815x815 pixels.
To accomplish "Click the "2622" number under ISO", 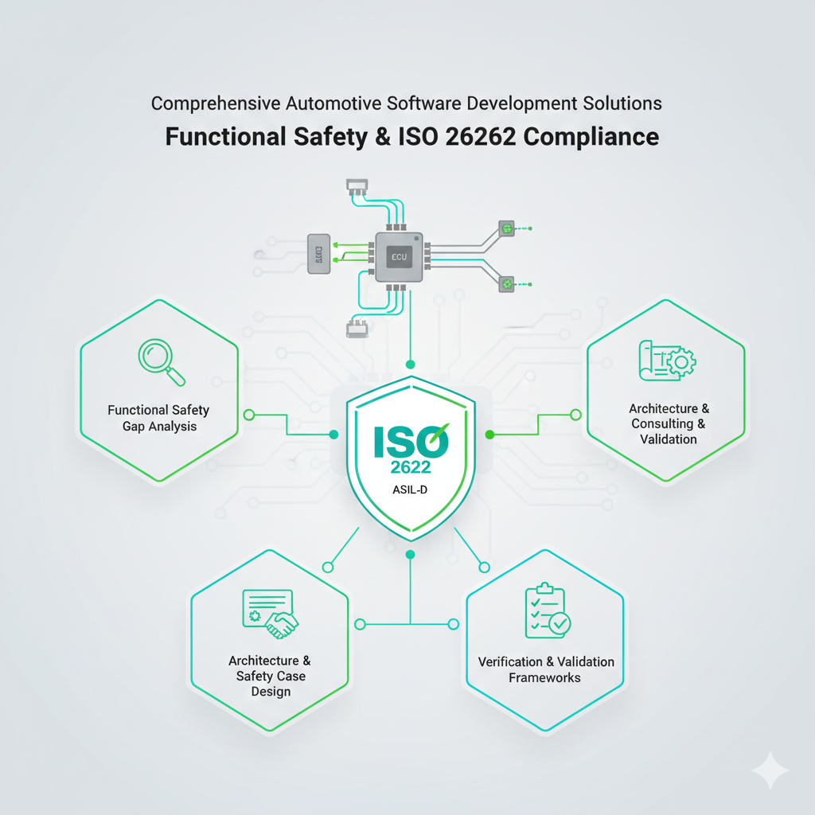I will [411, 466].
